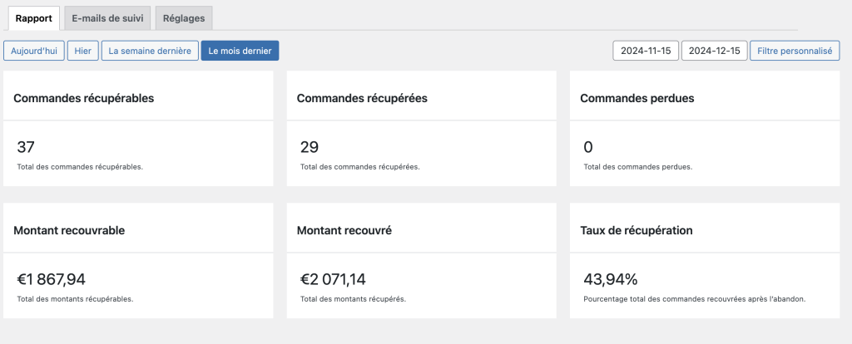This screenshot has height=344, width=852.
Task: Open the E-mails de suivi tab
Action: [106, 17]
